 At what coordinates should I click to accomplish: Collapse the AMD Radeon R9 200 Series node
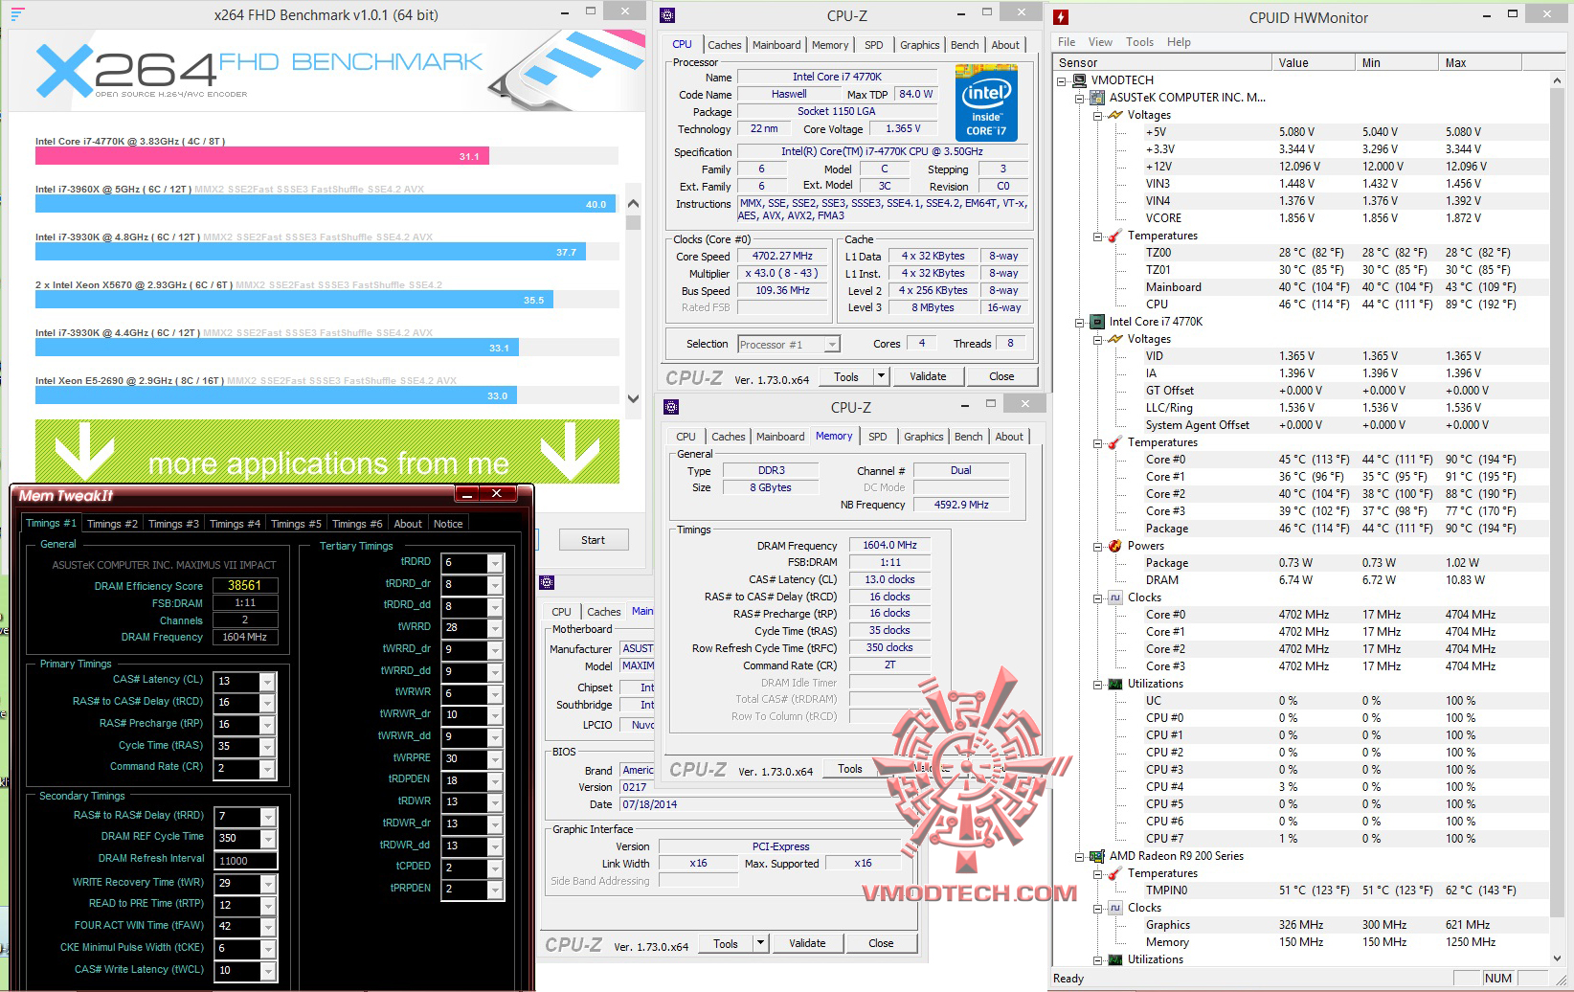click(x=1080, y=856)
